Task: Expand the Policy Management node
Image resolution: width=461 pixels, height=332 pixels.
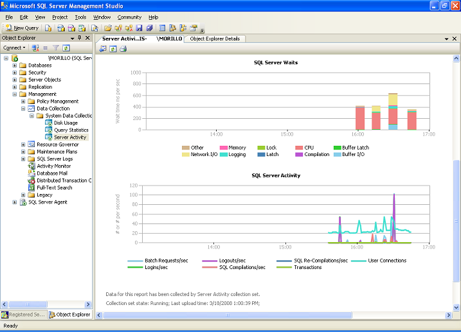Action: [23, 101]
